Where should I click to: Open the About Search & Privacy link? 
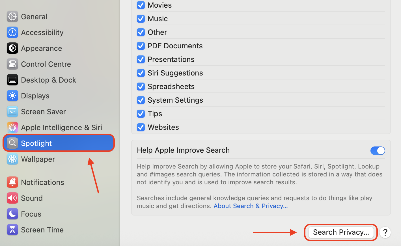[x=250, y=206]
